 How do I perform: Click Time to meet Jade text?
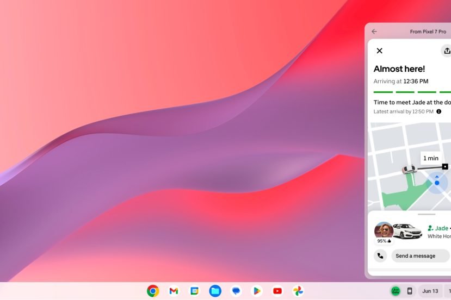point(412,102)
